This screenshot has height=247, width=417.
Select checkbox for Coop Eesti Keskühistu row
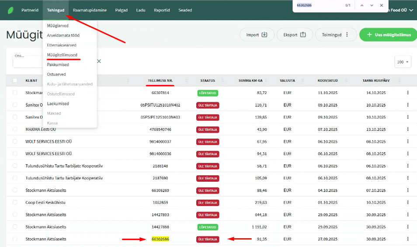[x=15, y=202]
